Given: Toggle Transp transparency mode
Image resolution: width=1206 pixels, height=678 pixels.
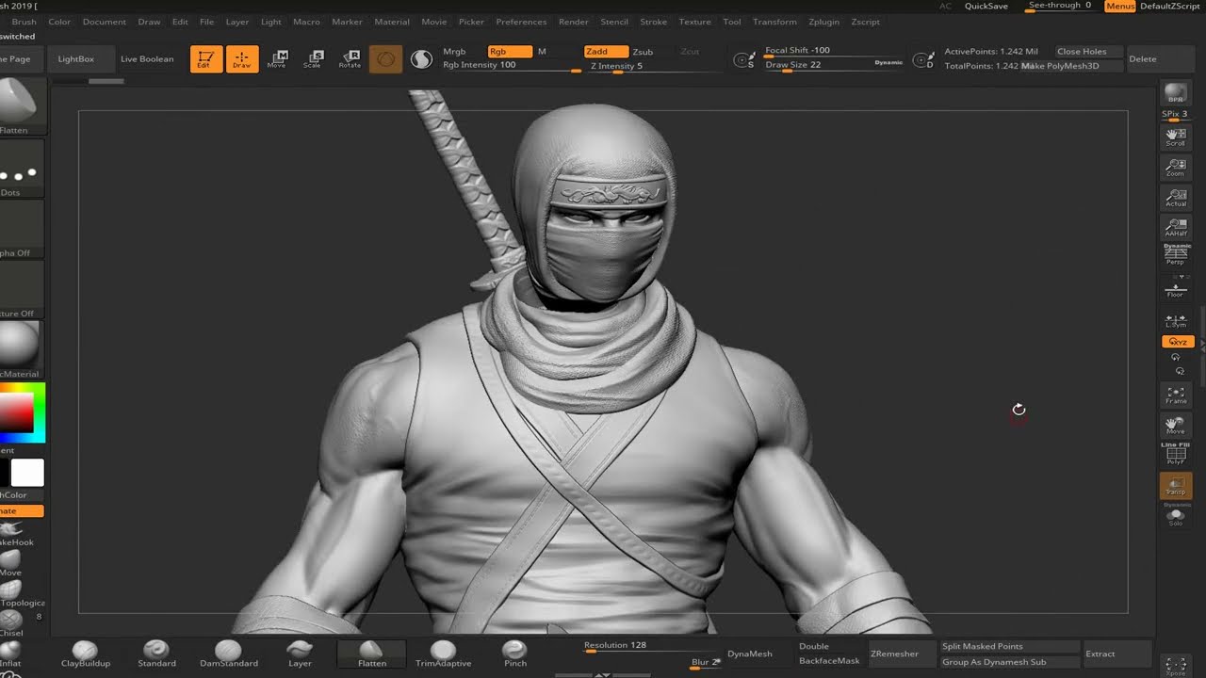Looking at the screenshot, I should pyautogui.click(x=1176, y=486).
